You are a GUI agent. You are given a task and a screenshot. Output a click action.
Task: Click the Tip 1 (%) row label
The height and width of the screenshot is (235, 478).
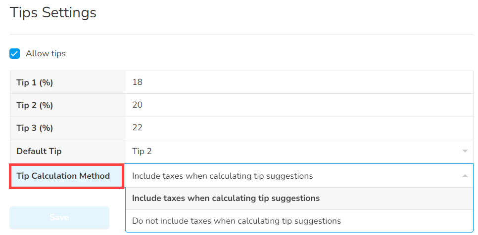pyautogui.click(x=35, y=82)
